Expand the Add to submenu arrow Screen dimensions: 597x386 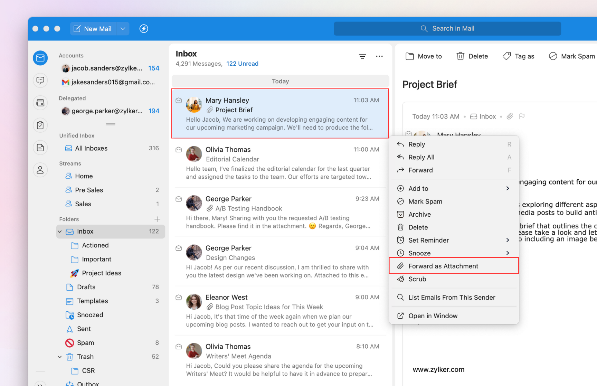[508, 188]
